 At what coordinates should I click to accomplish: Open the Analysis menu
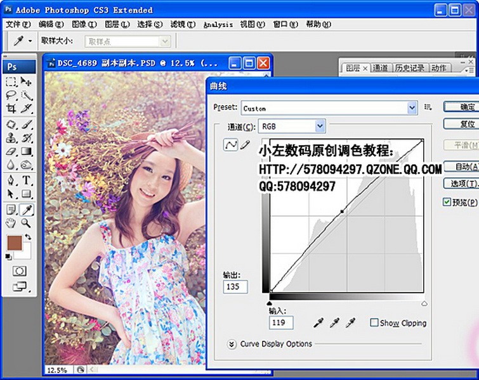point(218,25)
